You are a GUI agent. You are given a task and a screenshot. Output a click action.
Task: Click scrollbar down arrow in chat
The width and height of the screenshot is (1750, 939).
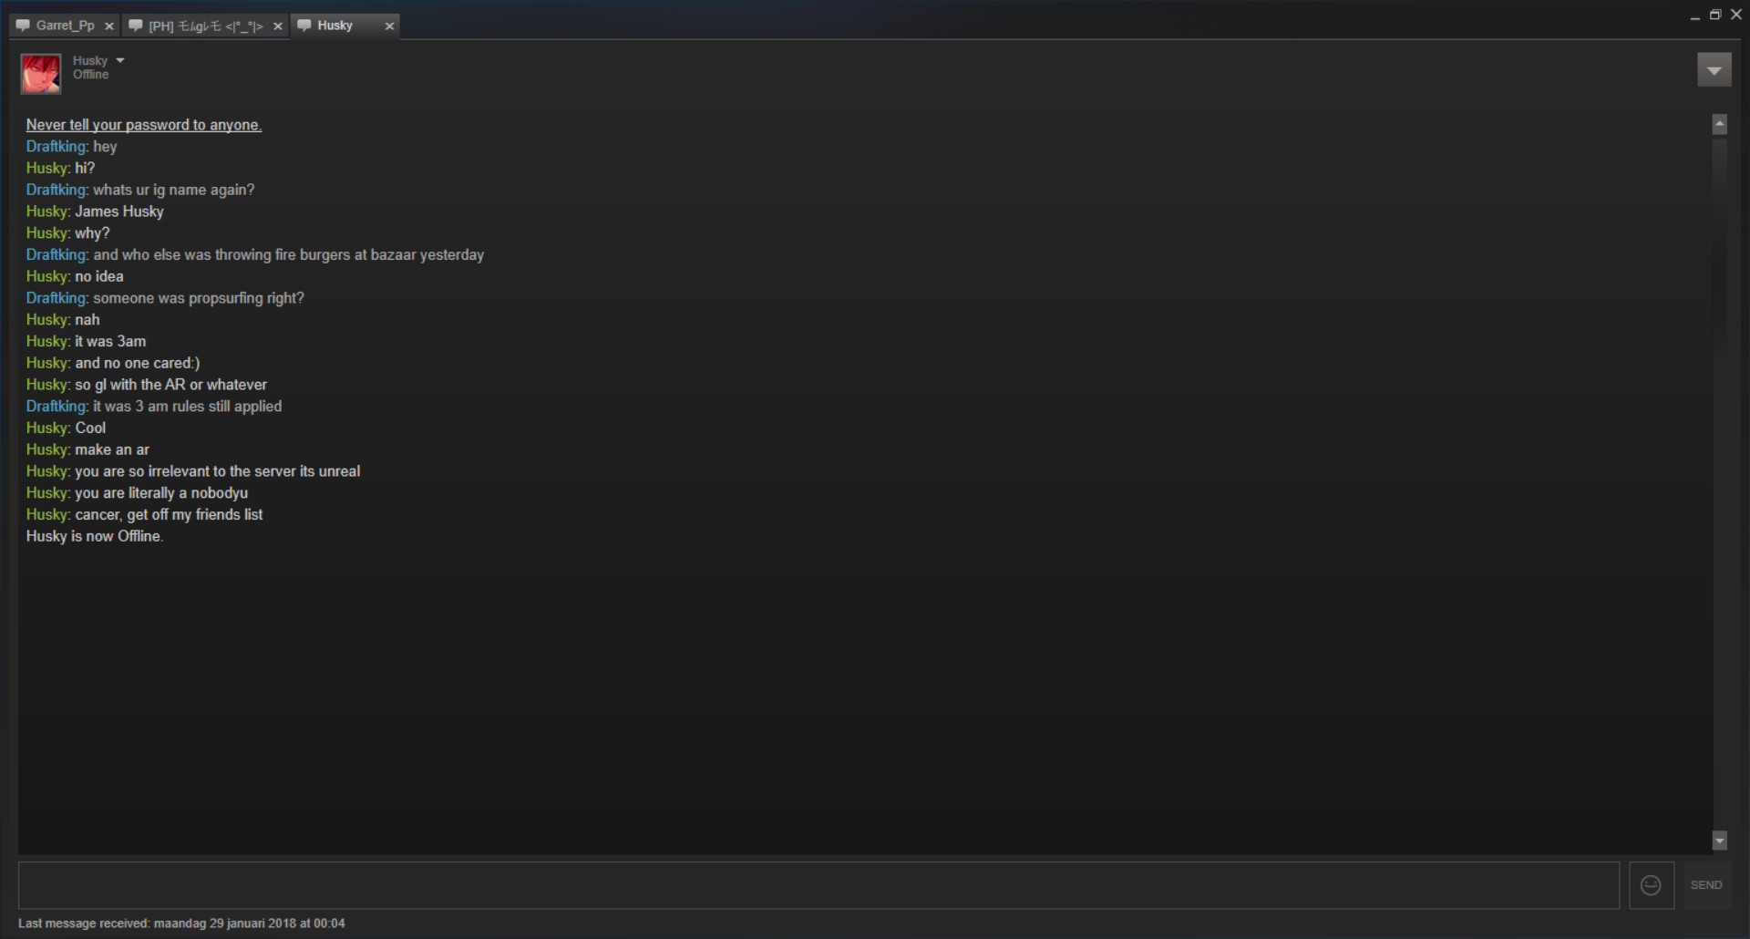[x=1720, y=840]
